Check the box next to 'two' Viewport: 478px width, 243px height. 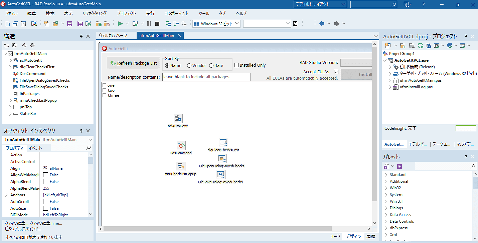click(105, 90)
